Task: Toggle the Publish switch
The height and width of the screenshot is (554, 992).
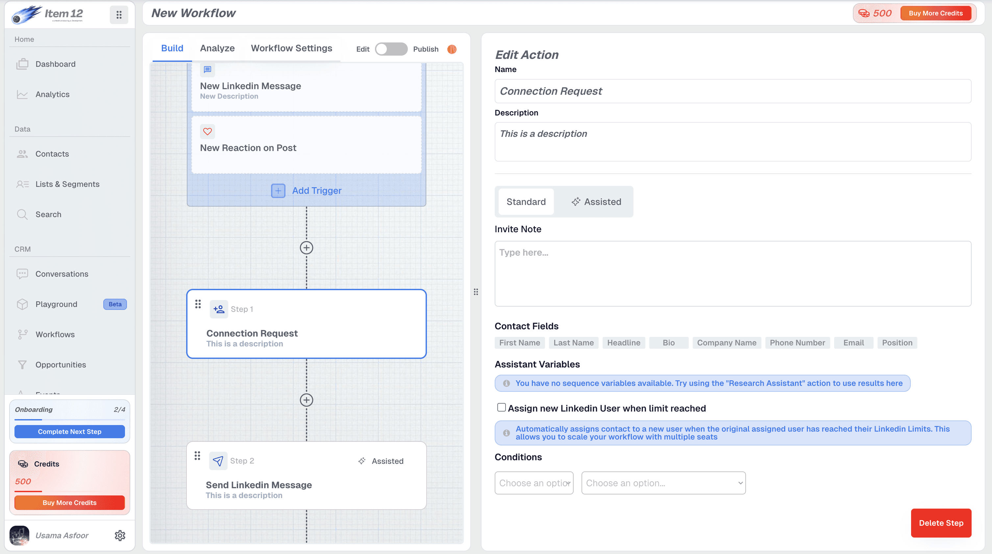Action: (x=391, y=49)
